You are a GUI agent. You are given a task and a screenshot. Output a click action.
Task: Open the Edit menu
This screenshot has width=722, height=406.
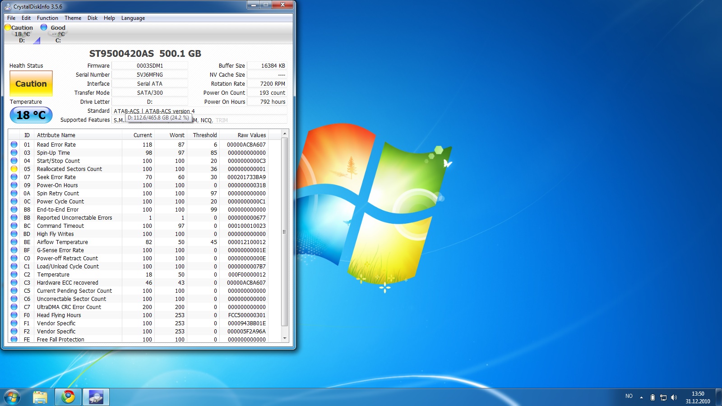pos(26,18)
